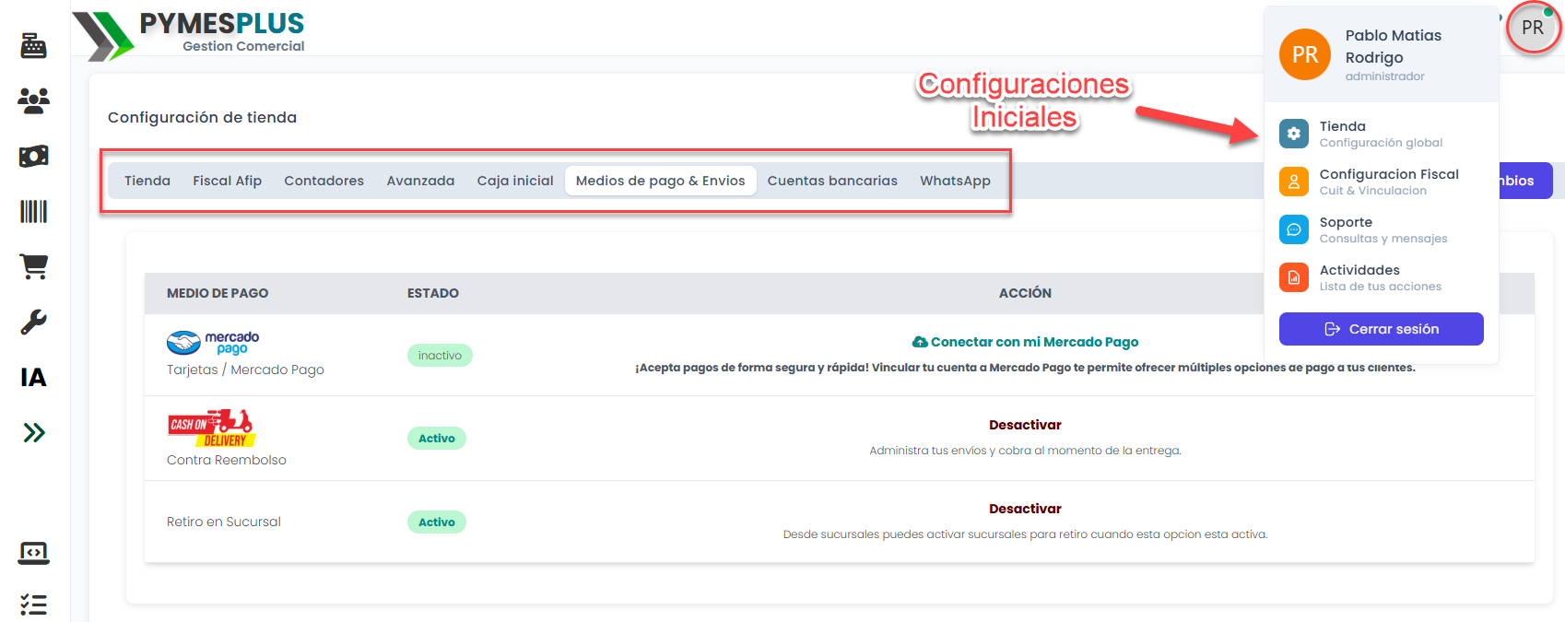Open the cash register icon in sidebar
1565x622 pixels.
coord(33,45)
